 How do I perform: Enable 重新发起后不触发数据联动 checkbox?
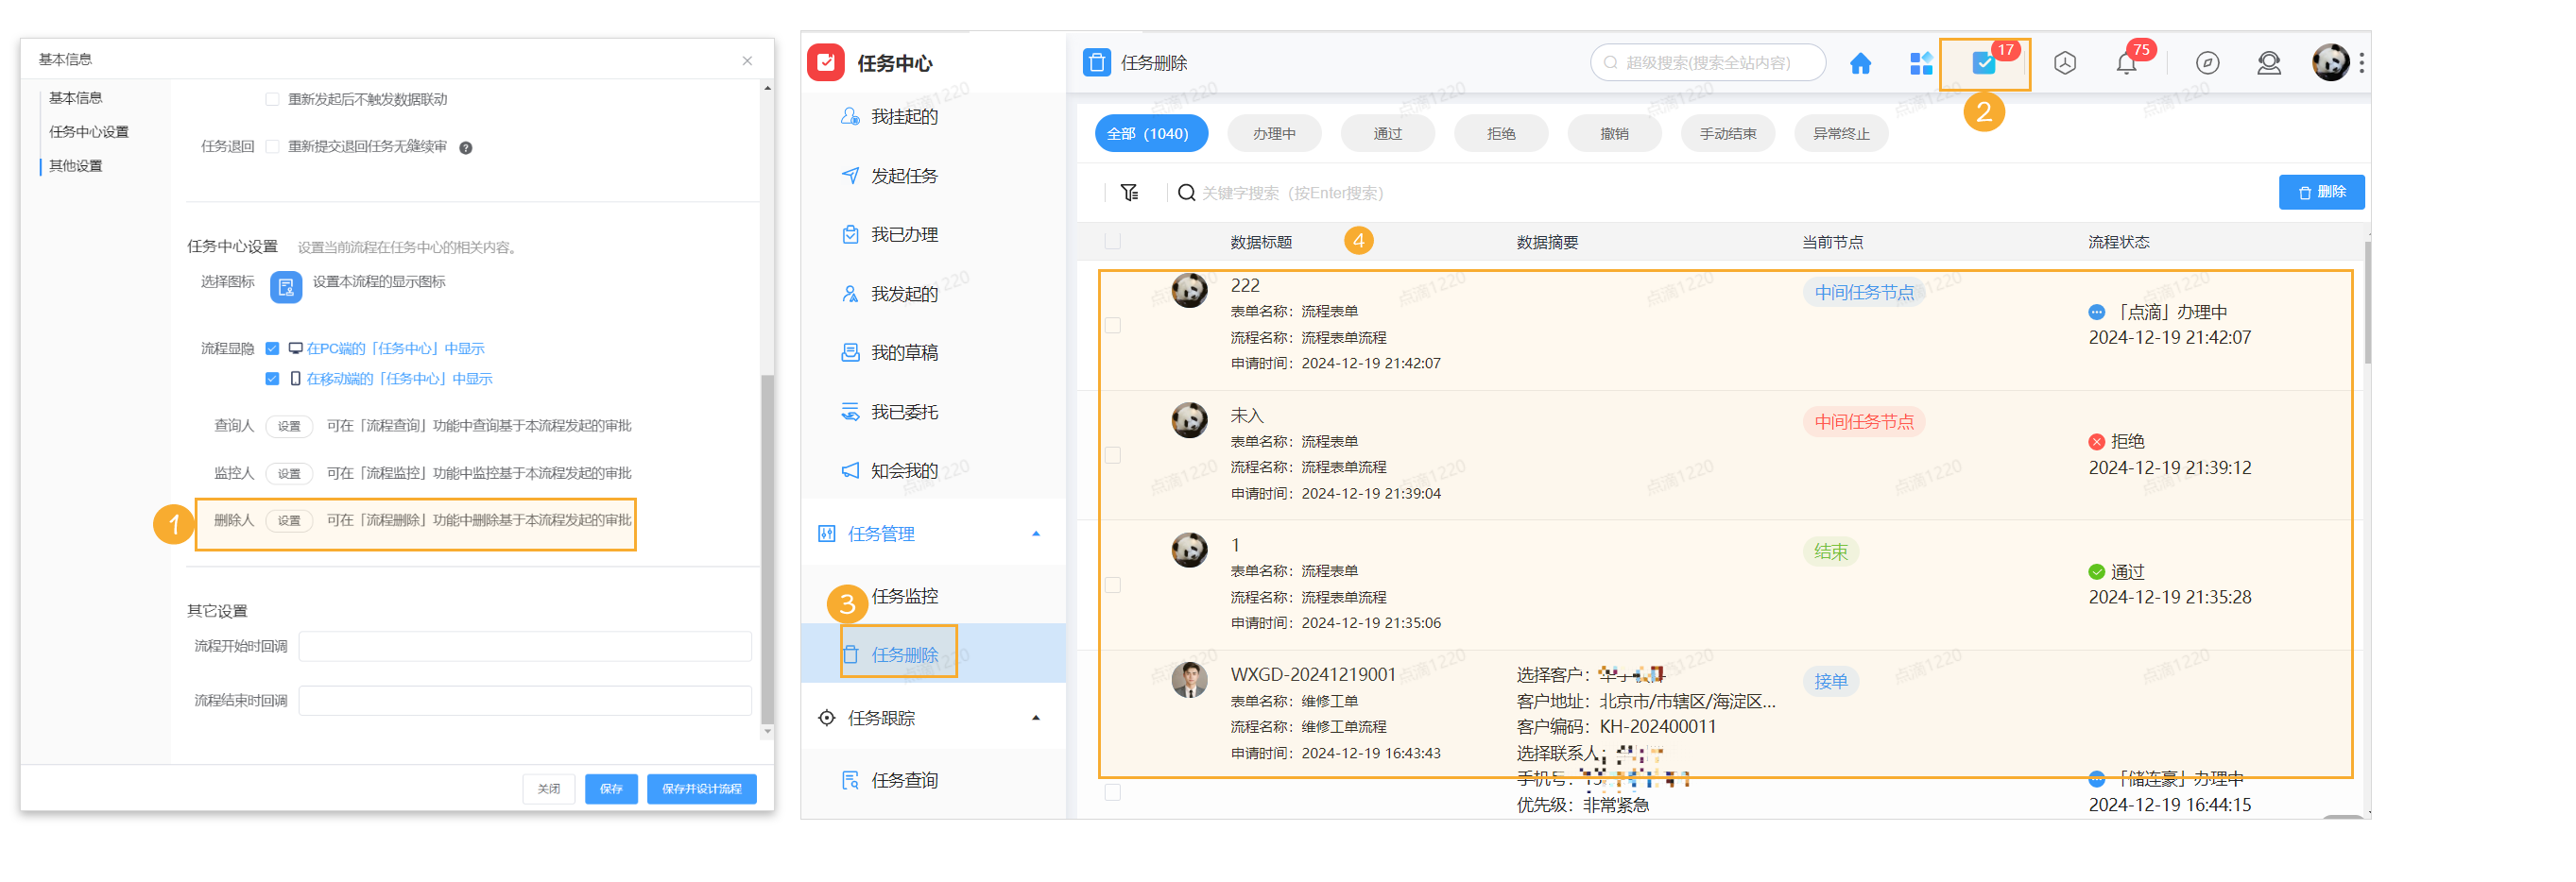(x=272, y=98)
